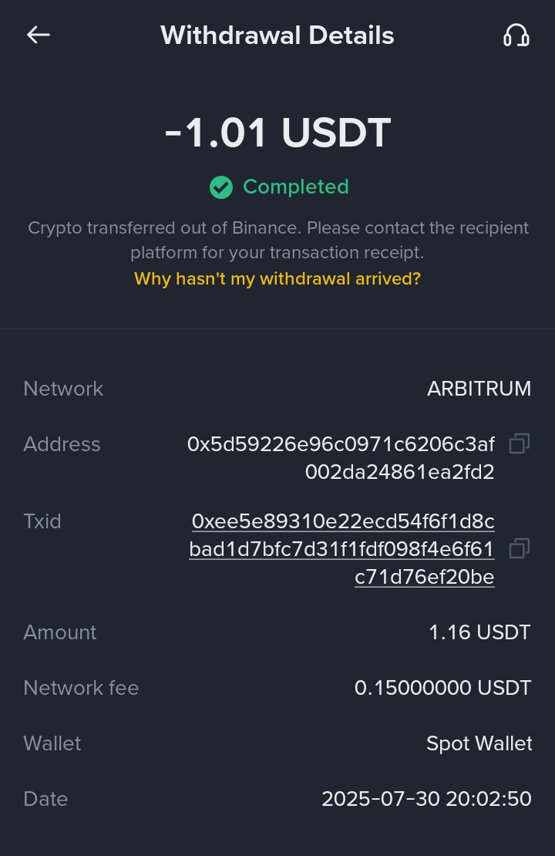Tap the Txid field label
This screenshot has height=856, width=555.
click(42, 521)
